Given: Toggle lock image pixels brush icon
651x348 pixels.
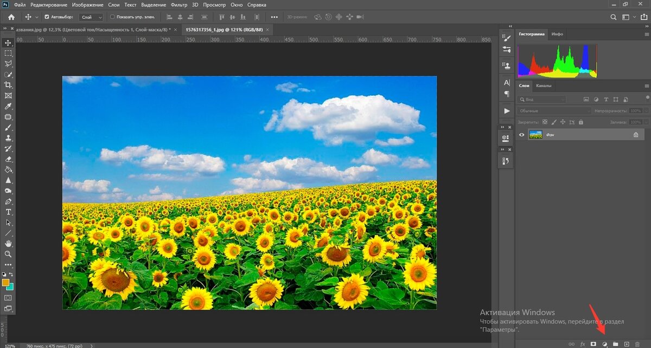Looking at the screenshot, I should click(554, 122).
